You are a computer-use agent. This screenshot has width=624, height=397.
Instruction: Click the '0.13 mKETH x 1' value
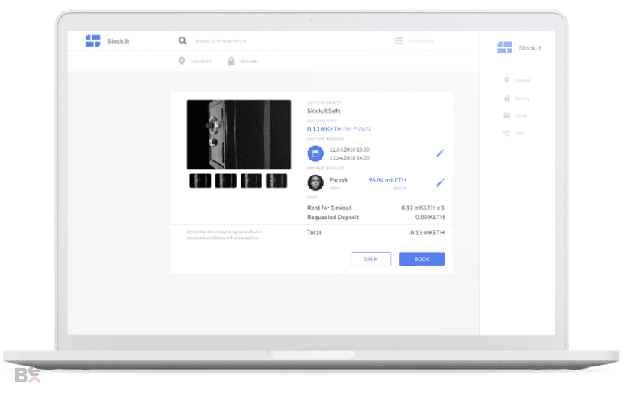coord(422,208)
